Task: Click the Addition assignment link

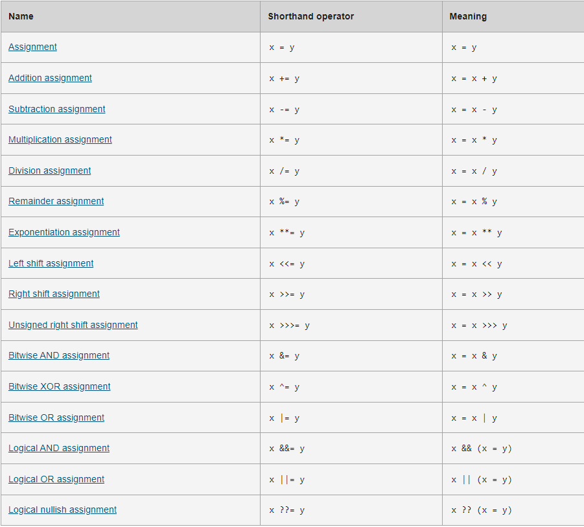Action: (50, 78)
